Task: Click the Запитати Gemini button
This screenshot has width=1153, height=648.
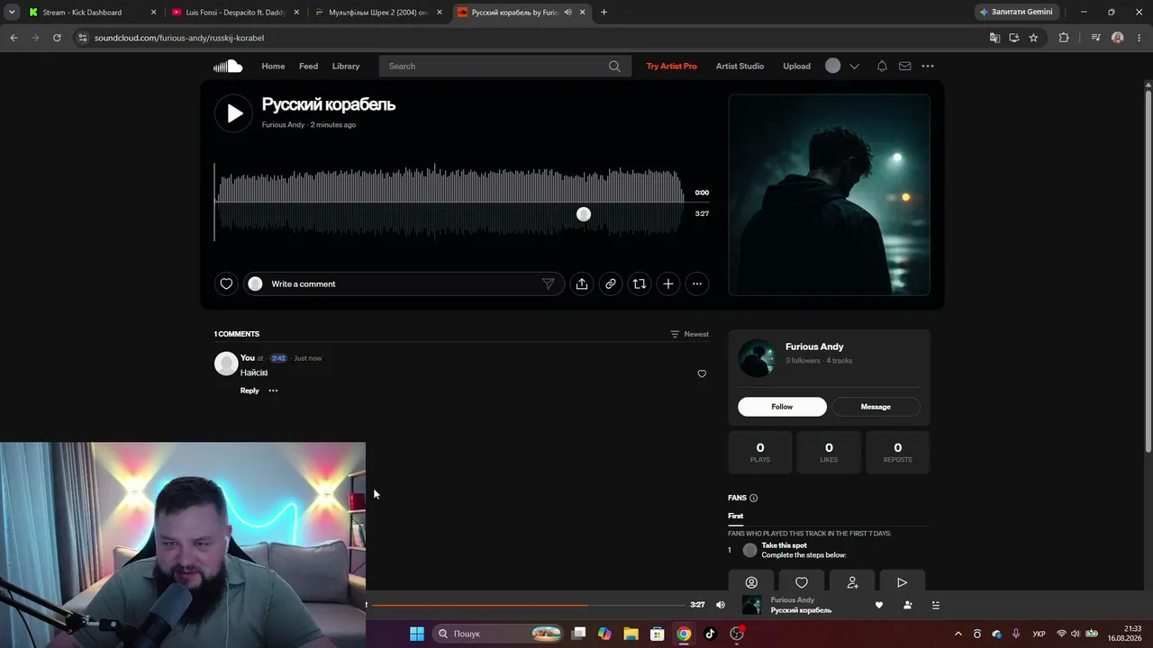Action: tap(1016, 13)
